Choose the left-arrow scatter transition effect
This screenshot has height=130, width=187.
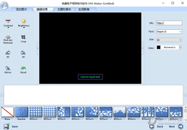(x=64, y=112)
